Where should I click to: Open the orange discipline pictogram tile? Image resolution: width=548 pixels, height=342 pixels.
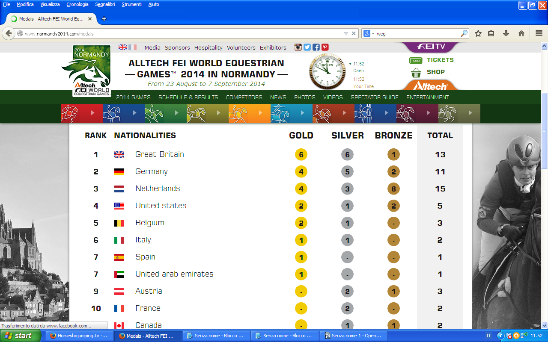(250, 113)
